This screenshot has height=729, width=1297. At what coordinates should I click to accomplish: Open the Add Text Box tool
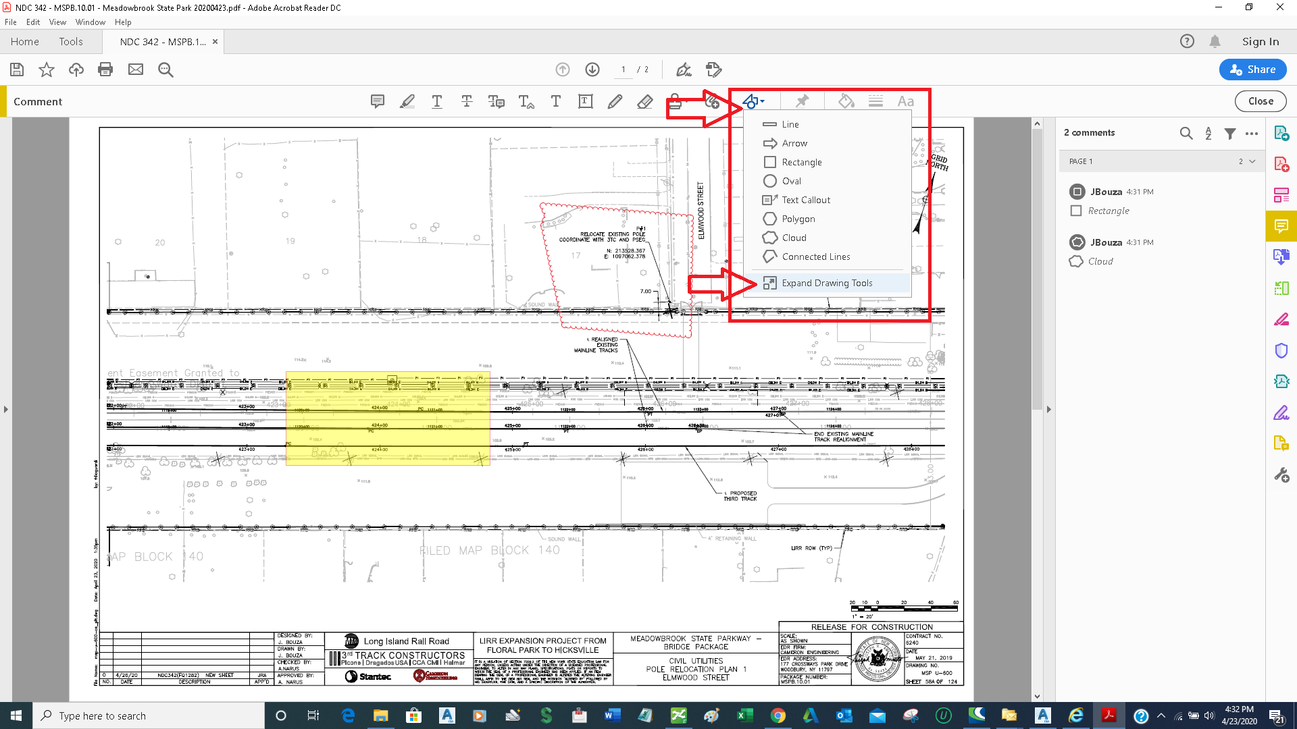[x=585, y=101]
